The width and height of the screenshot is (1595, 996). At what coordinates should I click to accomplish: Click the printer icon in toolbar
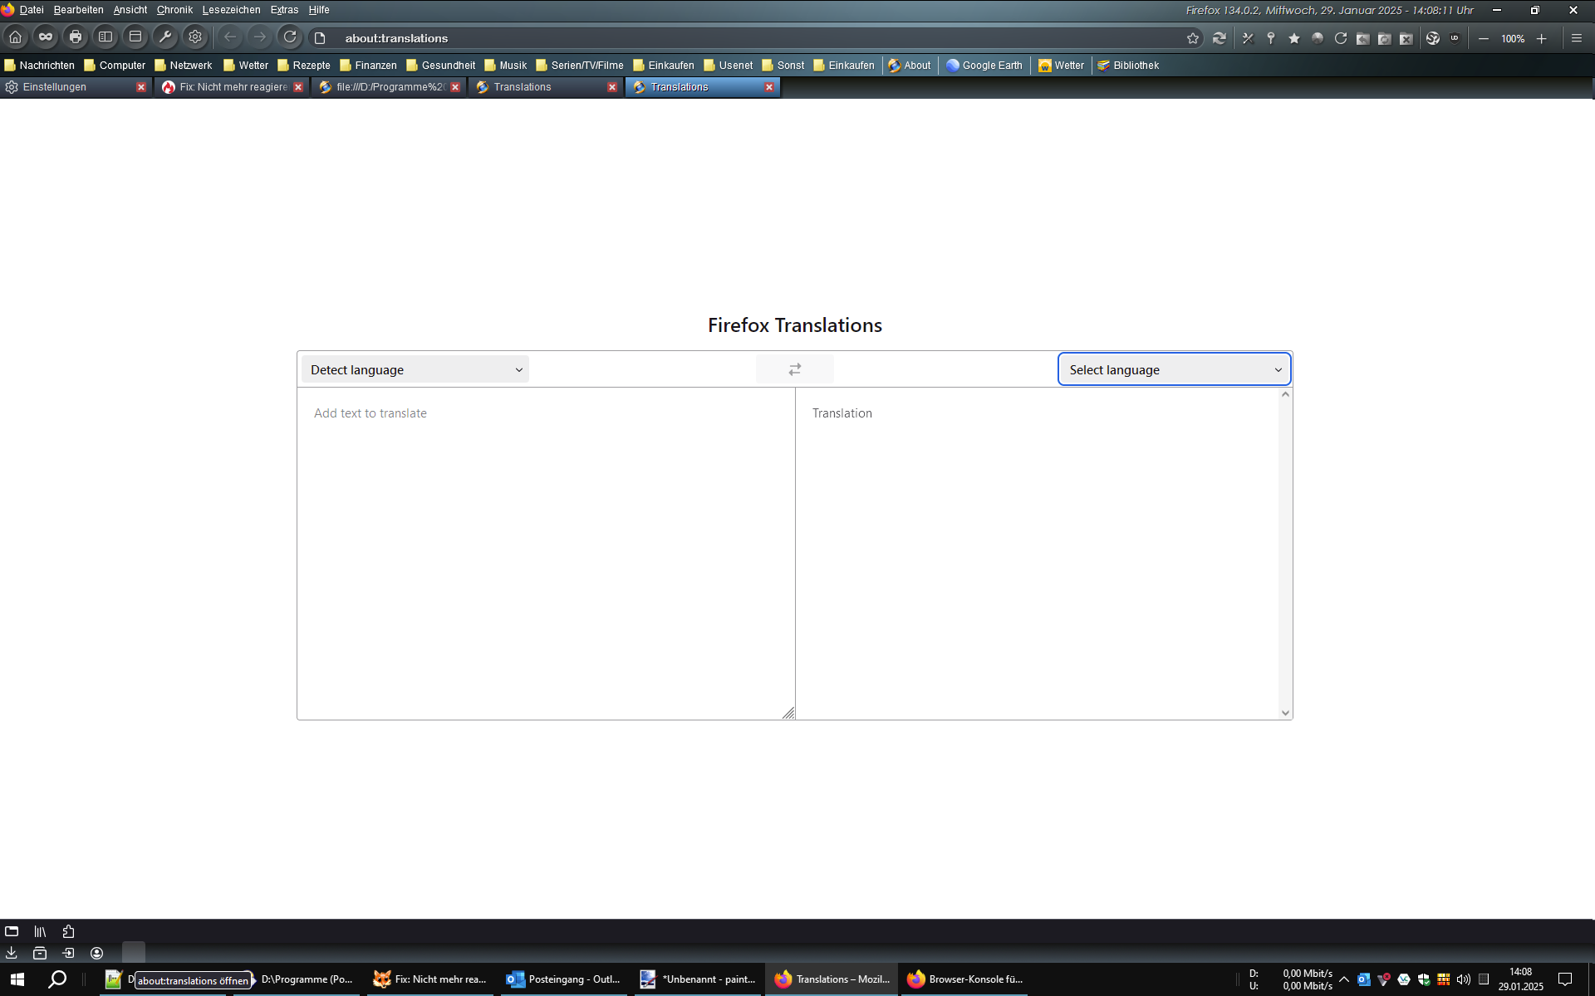[76, 37]
